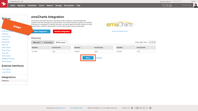Screen dimensions: 198x111
Task: Open the Blogger icon in the footer
Action: coord(150,108)
